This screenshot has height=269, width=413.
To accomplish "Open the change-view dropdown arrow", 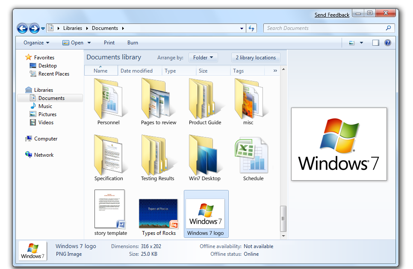I will pyautogui.click(x=360, y=43).
